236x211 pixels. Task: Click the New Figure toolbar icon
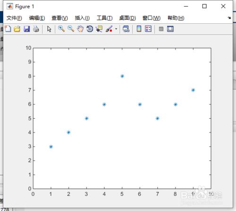(x=8, y=29)
